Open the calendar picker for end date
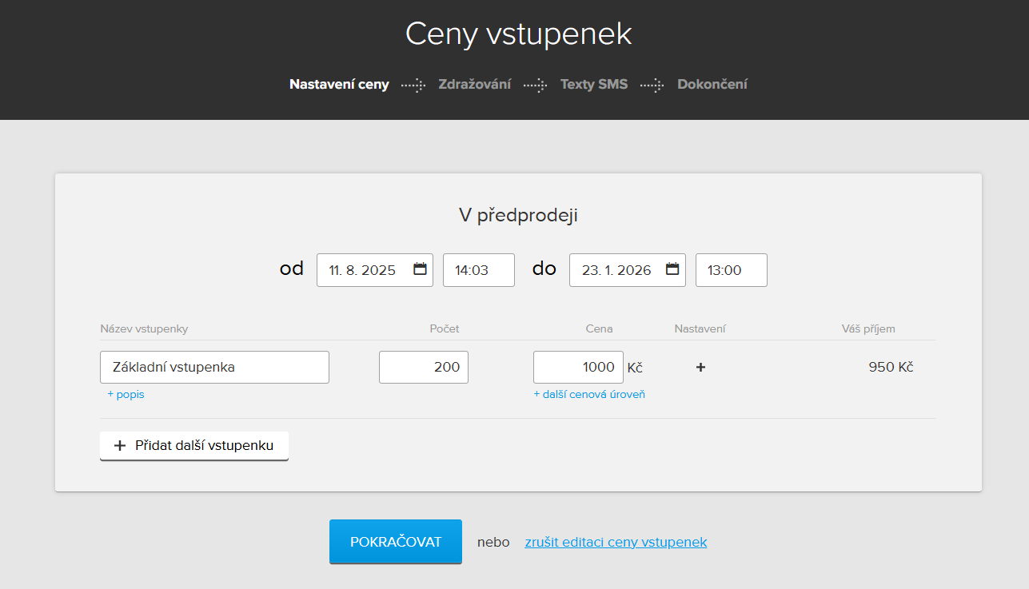 click(672, 269)
